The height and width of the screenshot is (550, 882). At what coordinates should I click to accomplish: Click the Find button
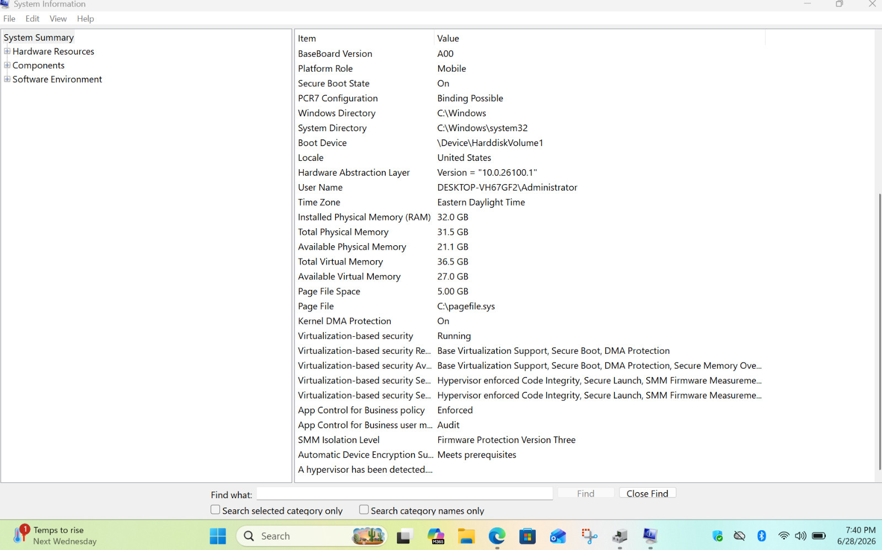pyautogui.click(x=585, y=493)
